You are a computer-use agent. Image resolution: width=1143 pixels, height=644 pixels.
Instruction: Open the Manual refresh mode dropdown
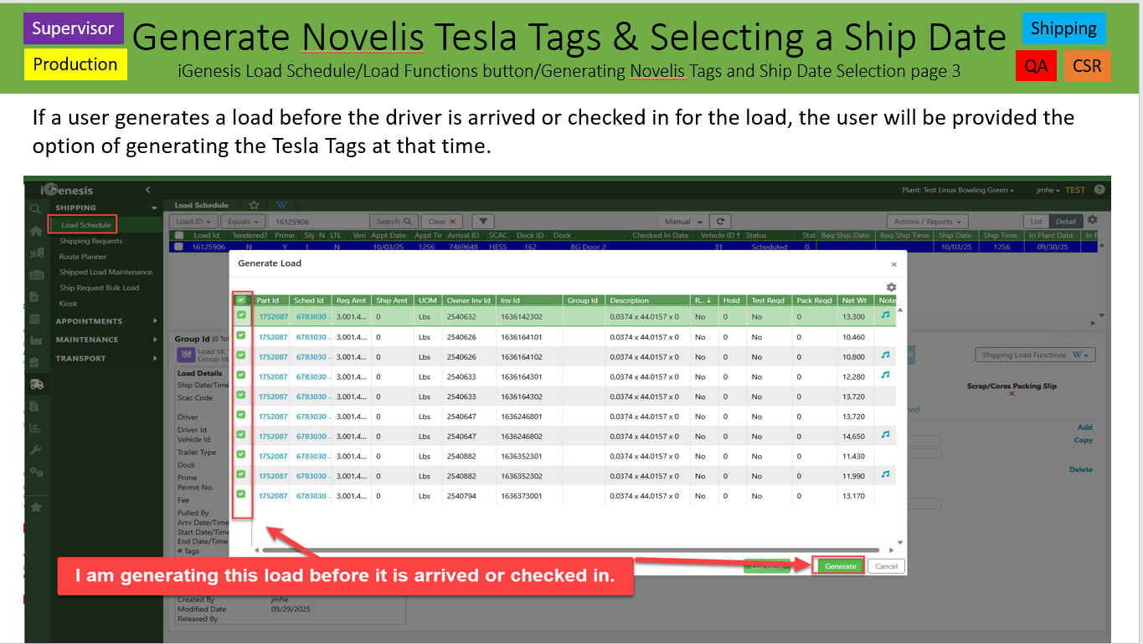pos(683,222)
